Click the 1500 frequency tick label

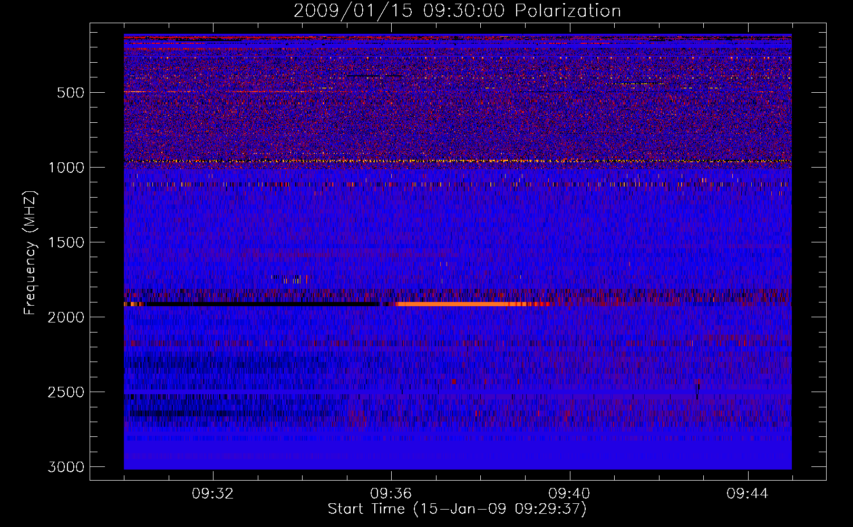pyautogui.click(x=66, y=242)
